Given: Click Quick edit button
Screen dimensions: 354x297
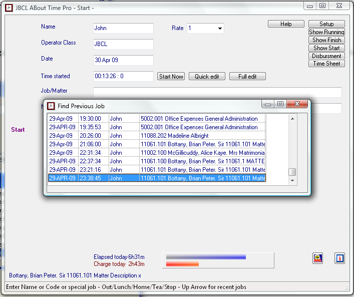Looking at the screenshot, I should point(207,77).
